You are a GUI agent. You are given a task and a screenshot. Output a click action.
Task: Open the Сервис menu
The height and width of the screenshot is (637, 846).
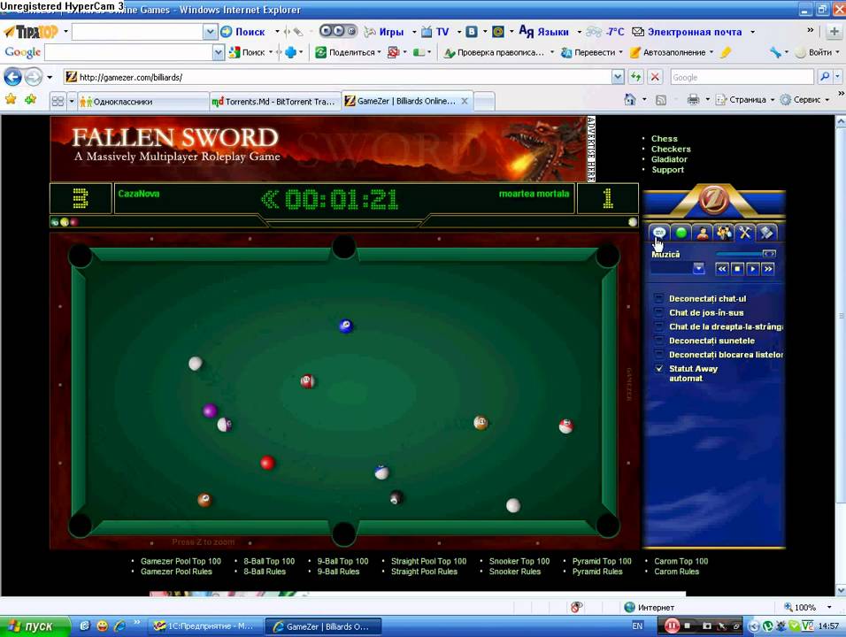tap(805, 99)
